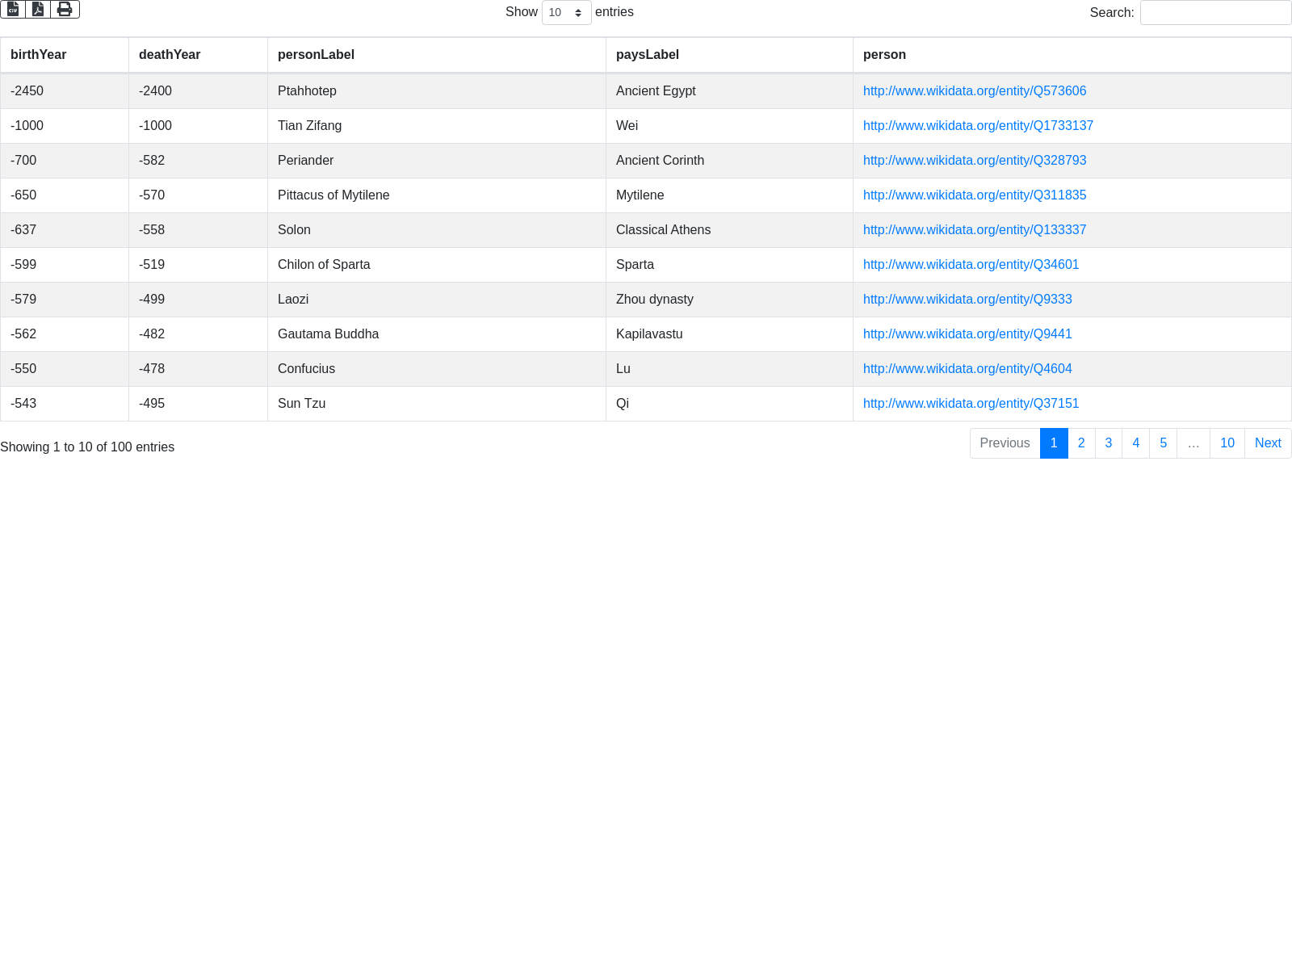Export the table as PDF
Screen dimensions: 1292x969
tap(38, 9)
